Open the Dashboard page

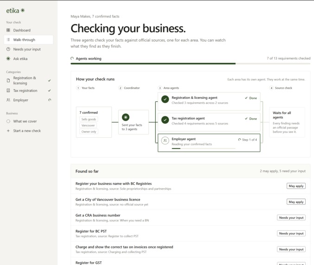pos(28,30)
